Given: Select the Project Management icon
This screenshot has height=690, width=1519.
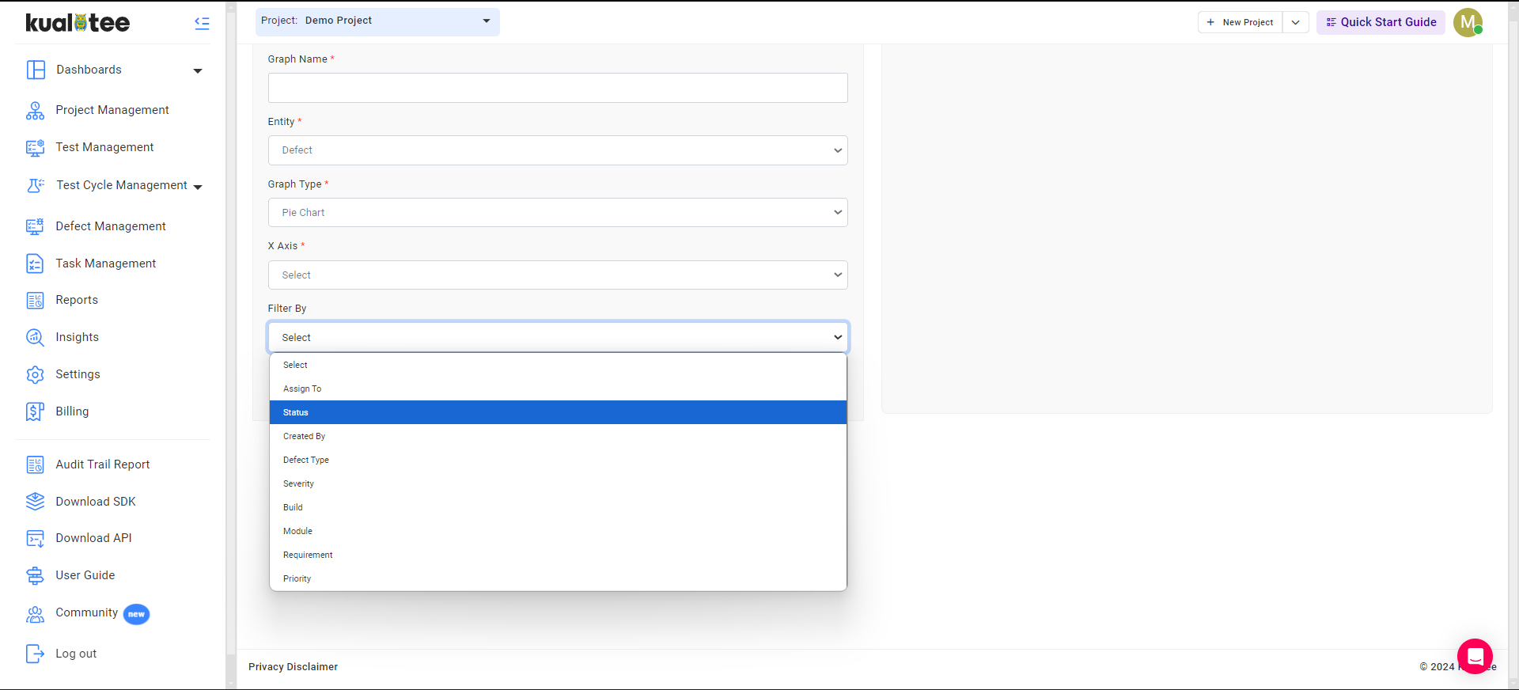Looking at the screenshot, I should click(36, 110).
